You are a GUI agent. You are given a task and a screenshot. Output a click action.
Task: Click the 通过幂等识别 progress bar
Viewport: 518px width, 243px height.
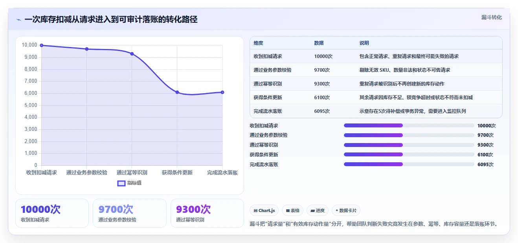click(x=409, y=145)
